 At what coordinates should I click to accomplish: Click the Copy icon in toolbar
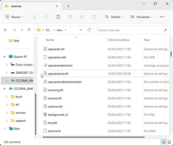coord(46,17)
